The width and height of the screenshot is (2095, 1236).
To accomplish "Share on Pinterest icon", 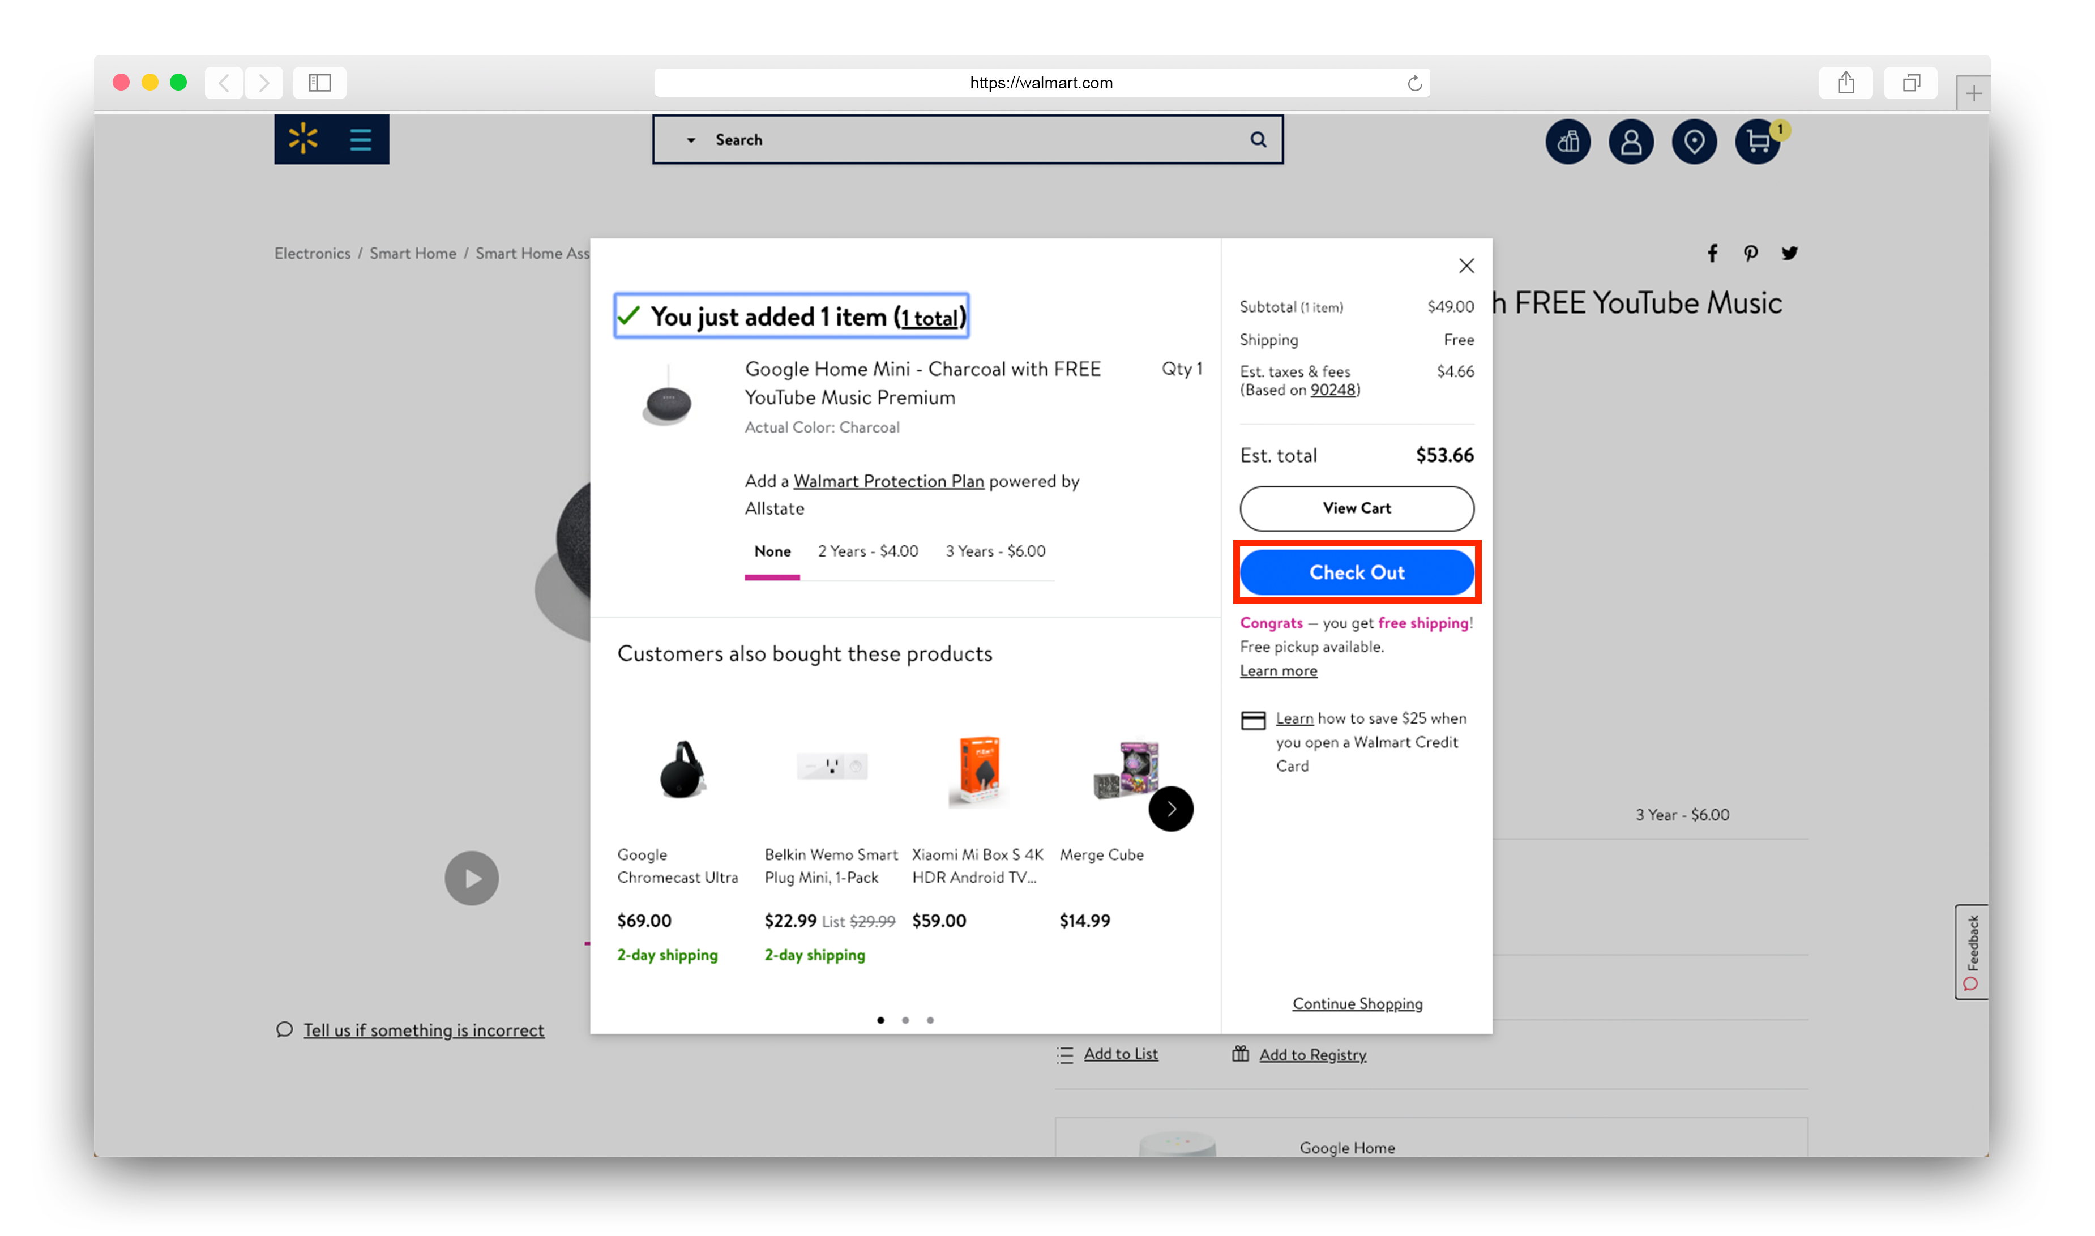I will point(1750,253).
